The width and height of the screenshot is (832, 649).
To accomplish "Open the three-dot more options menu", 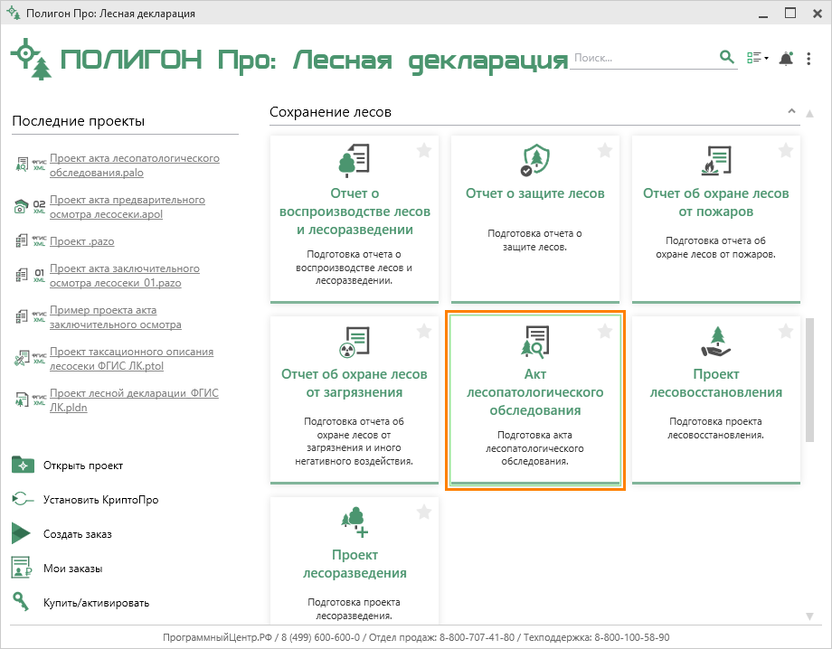I will click(x=808, y=59).
